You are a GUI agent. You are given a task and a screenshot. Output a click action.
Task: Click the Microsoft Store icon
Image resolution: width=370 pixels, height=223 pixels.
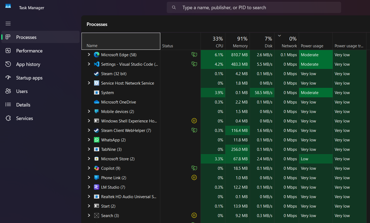(x=97, y=159)
